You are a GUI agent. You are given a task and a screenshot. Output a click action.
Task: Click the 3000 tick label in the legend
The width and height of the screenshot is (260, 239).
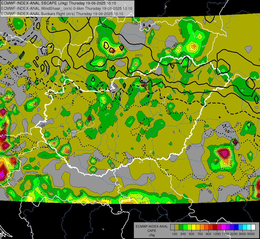pyautogui.click(x=242, y=234)
